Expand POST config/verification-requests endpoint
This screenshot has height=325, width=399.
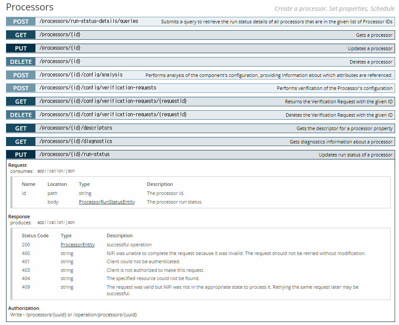(201, 88)
